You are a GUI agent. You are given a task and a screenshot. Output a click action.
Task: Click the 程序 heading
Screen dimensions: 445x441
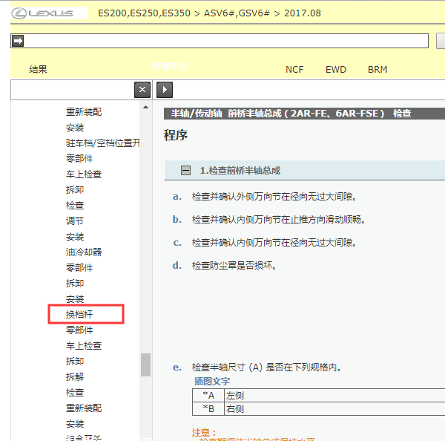tap(176, 135)
